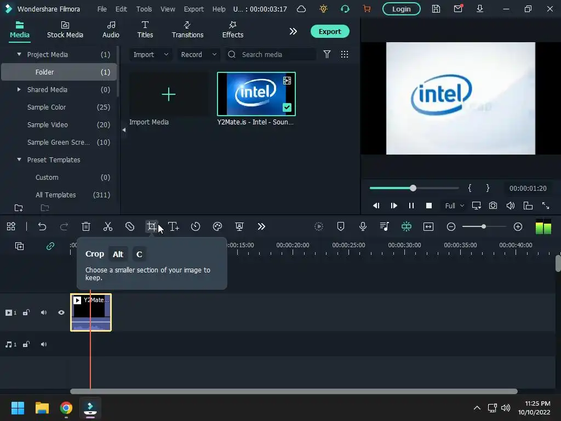561x421 pixels.
Task: Pause the preview playback
Action: click(411, 206)
